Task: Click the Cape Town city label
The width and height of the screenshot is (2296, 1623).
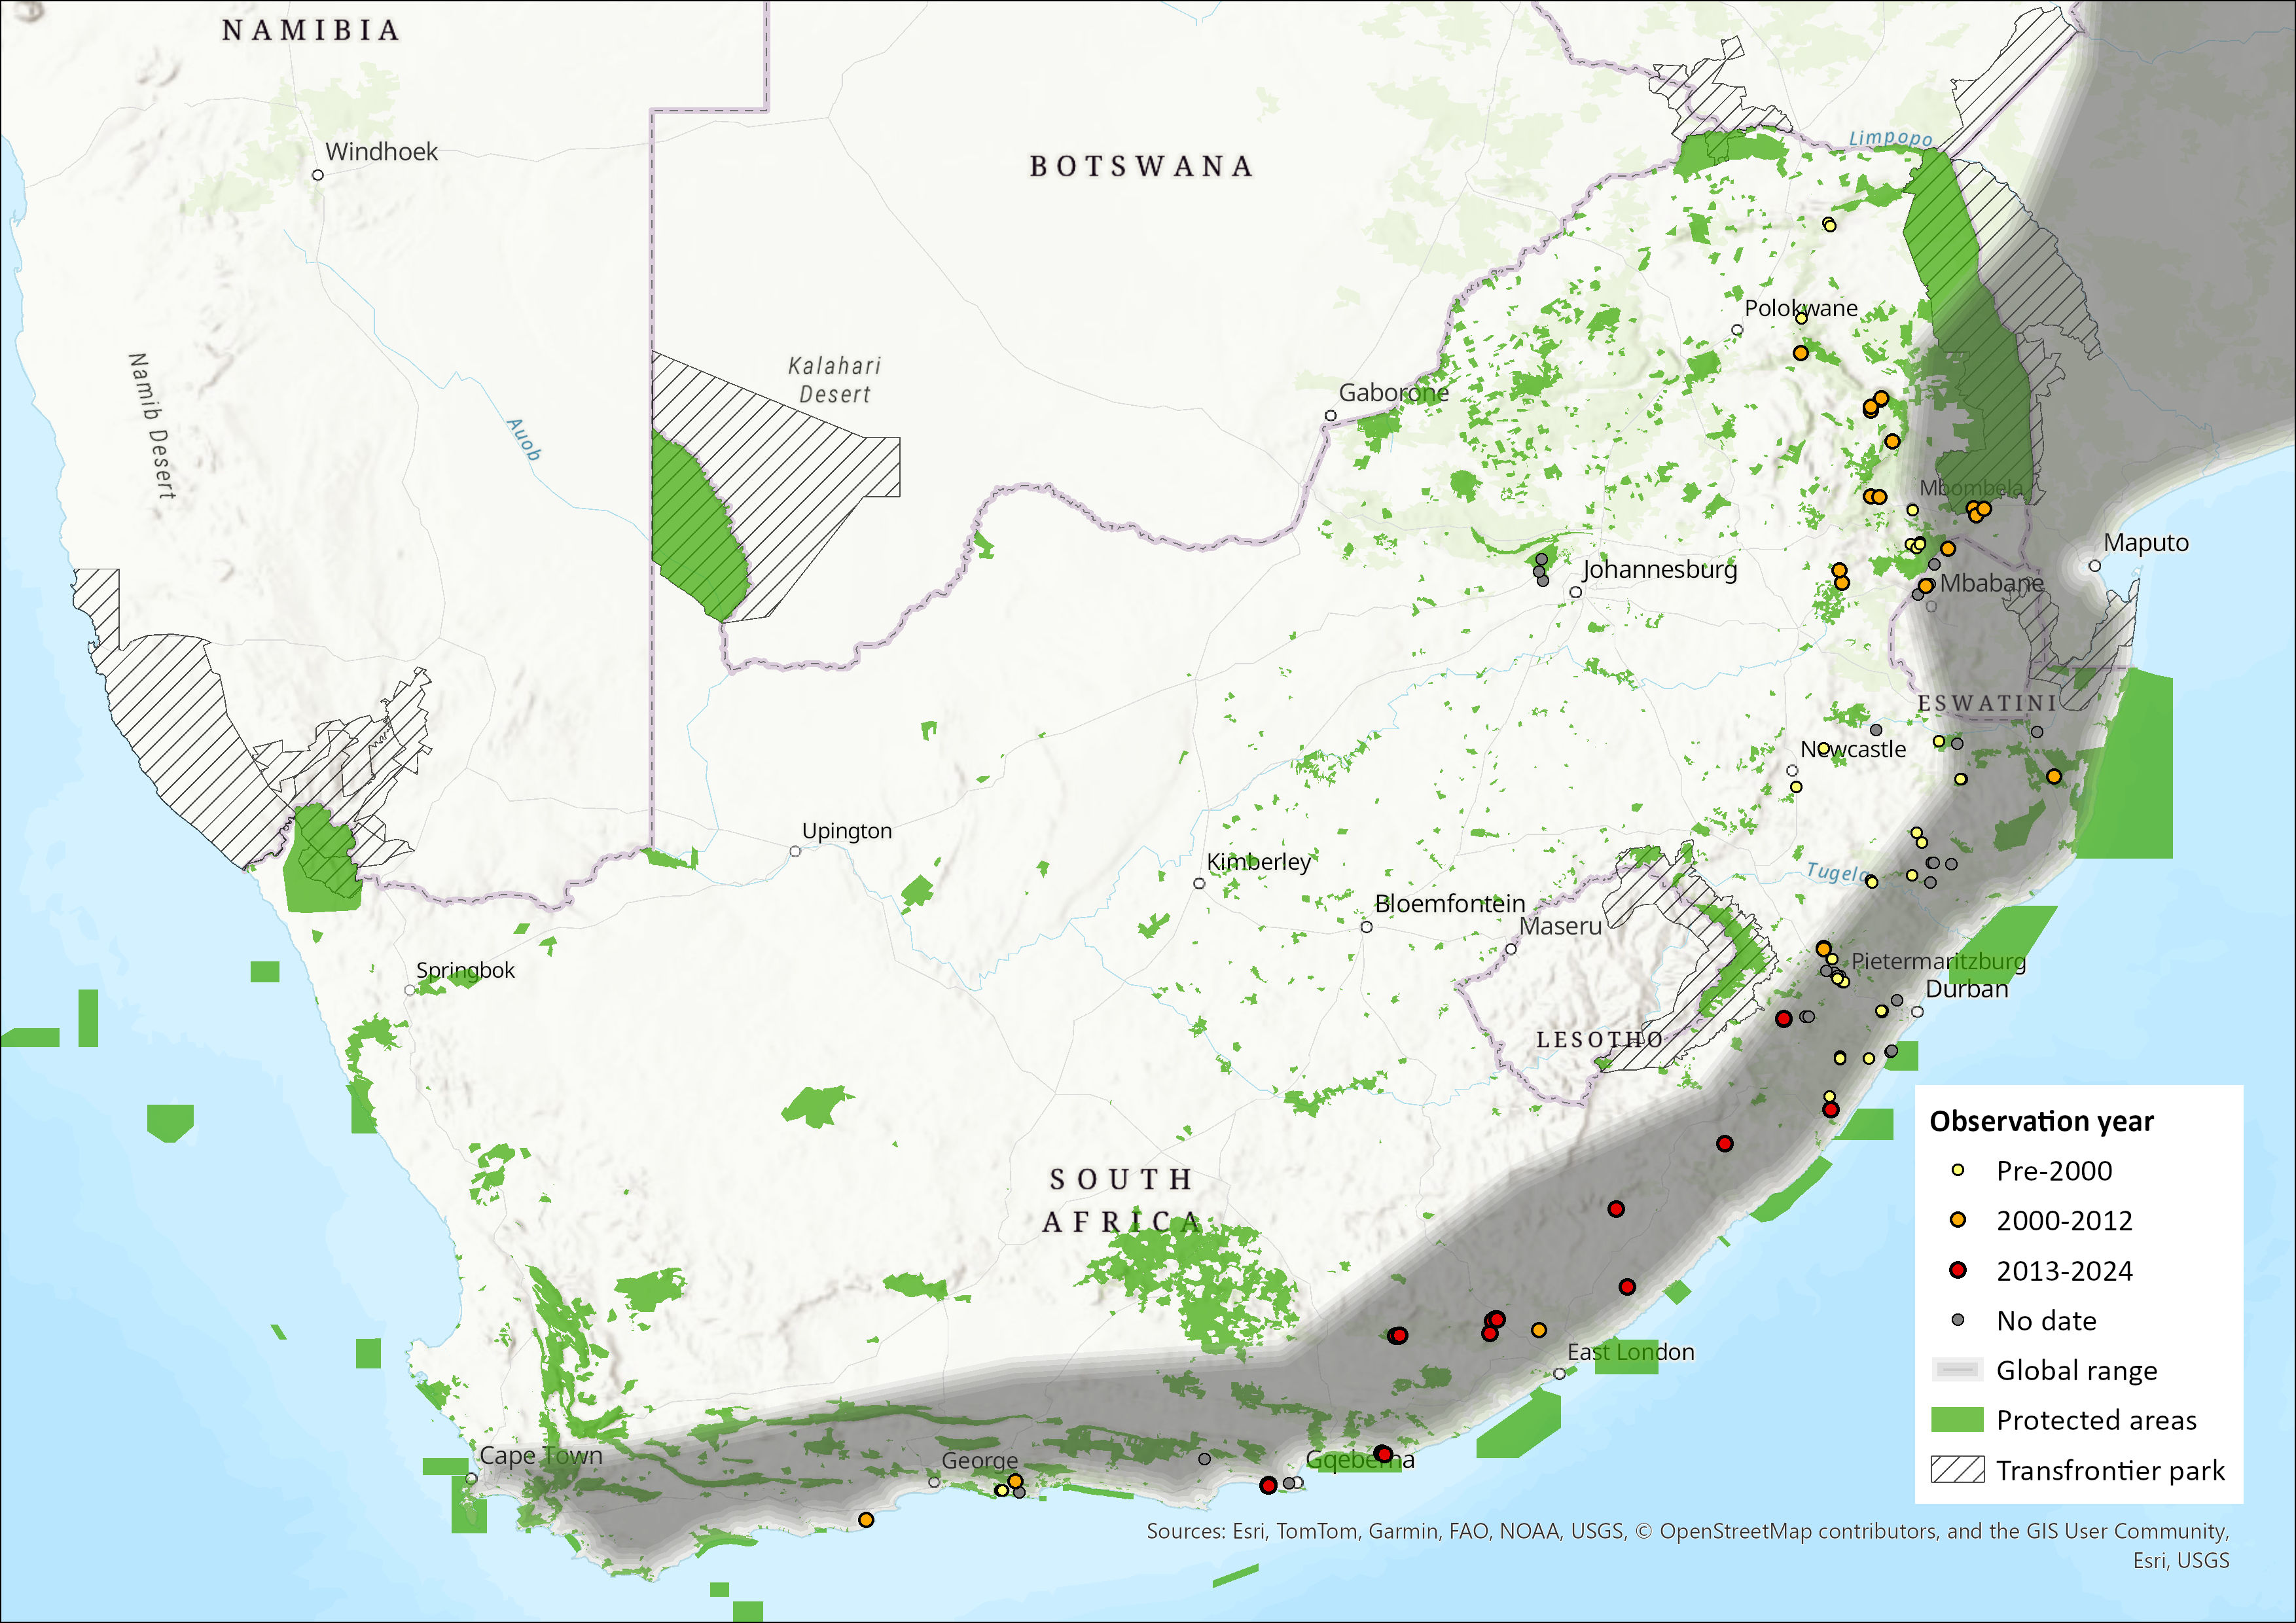Action: tap(541, 1455)
